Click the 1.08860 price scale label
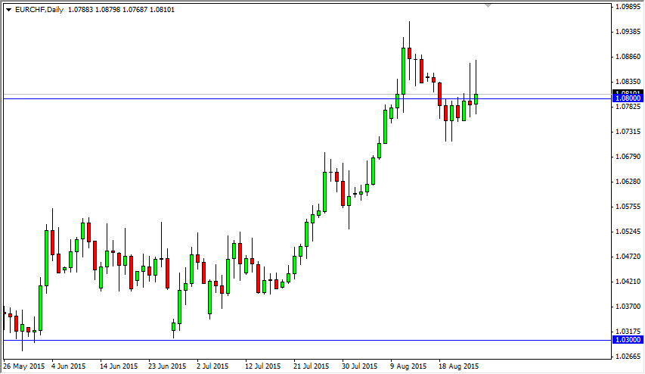Viewport: 645px width, 374px height. [x=628, y=57]
